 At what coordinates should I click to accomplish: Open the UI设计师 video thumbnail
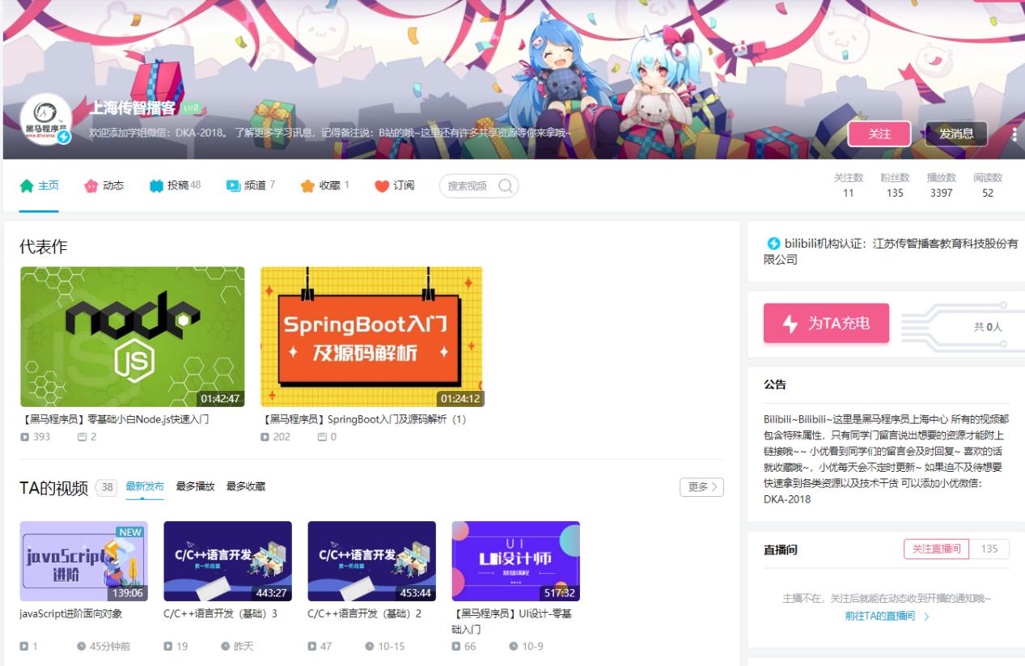tap(516, 561)
